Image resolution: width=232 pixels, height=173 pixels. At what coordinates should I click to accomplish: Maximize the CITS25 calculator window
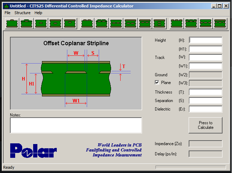point(220,6)
